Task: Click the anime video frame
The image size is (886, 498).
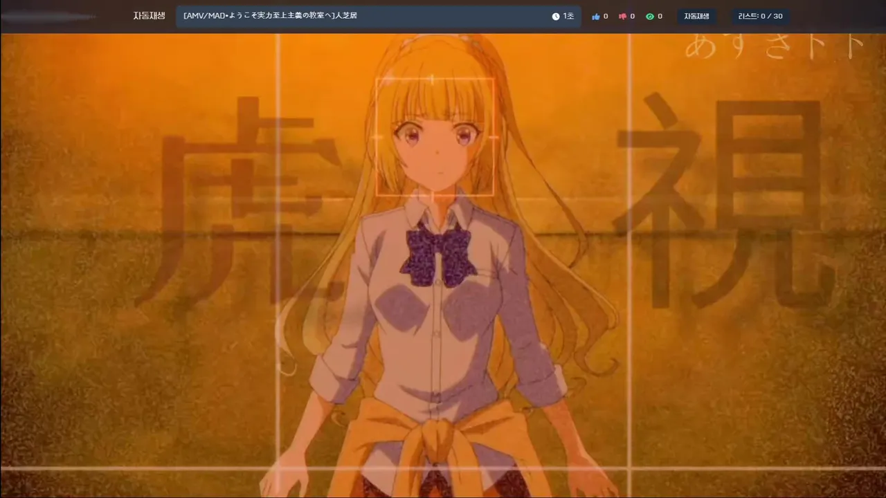Action: (x=443, y=266)
